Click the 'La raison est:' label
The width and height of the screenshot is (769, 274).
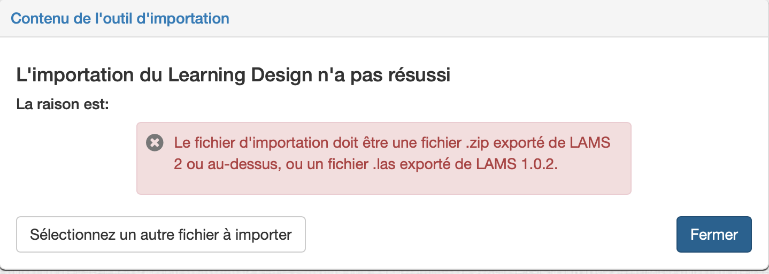pyautogui.click(x=63, y=103)
